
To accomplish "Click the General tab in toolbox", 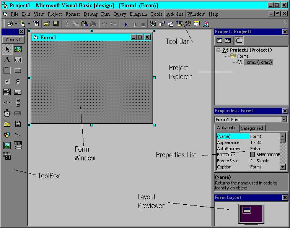I will coord(13,40).
